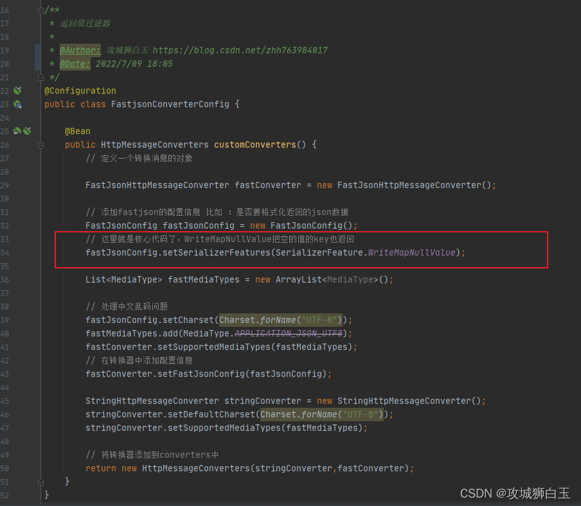Click the comment 定义一个转换消息的对象

[139, 159]
